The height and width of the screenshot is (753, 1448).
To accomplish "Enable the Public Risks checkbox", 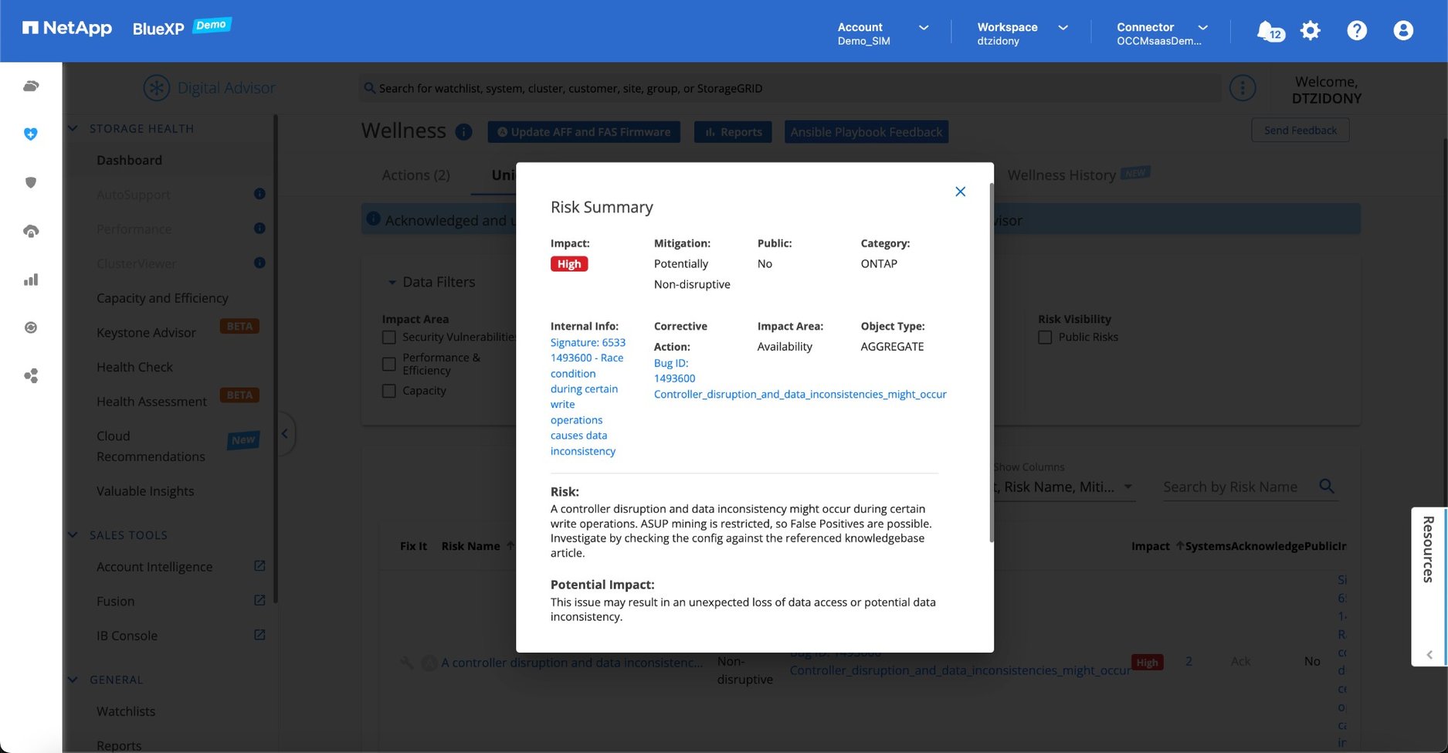I will click(x=1045, y=337).
